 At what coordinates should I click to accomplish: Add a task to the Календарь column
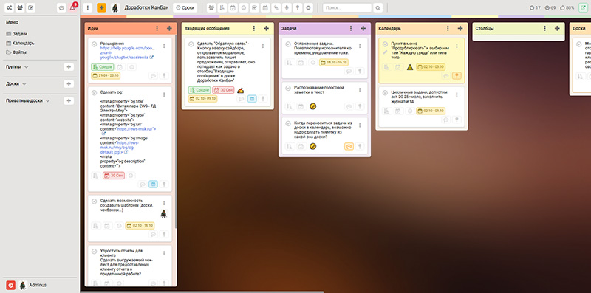coord(460,28)
